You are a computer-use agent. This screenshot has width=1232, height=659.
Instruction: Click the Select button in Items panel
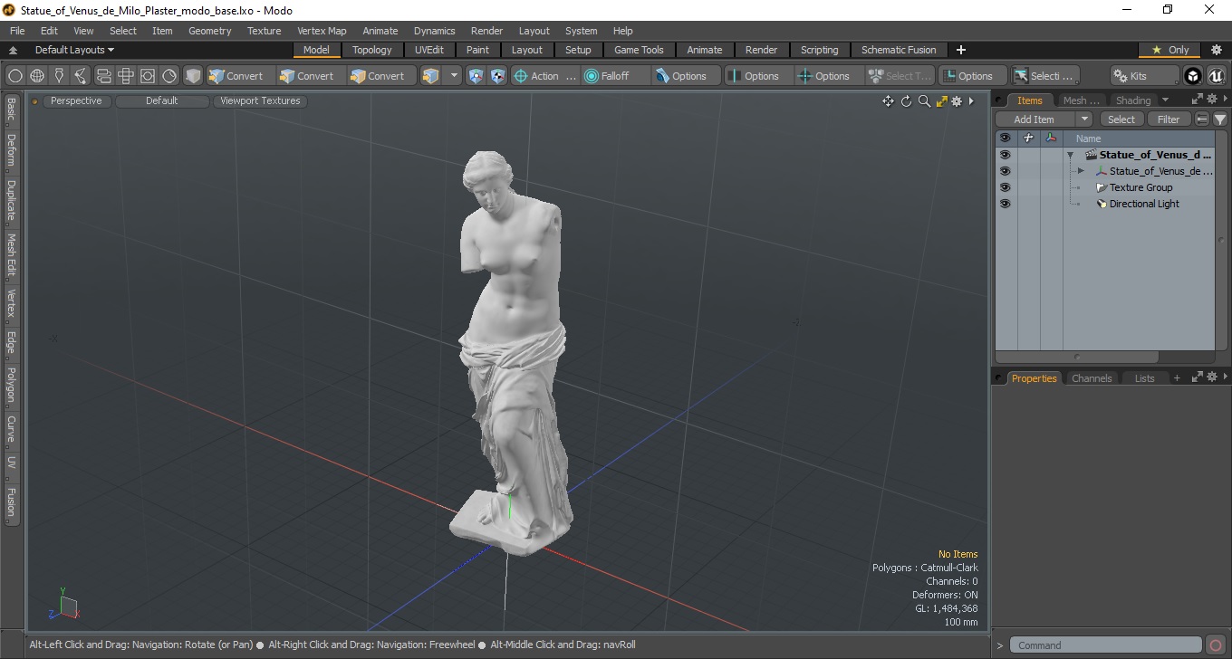click(1121, 119)
